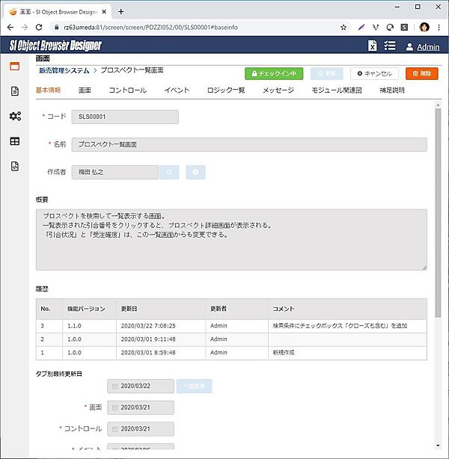Click the screen design icon in left sidebar

[x=14, y=66]
